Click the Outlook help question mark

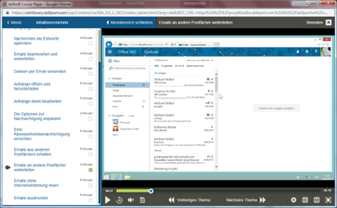(x=316, y=52)
